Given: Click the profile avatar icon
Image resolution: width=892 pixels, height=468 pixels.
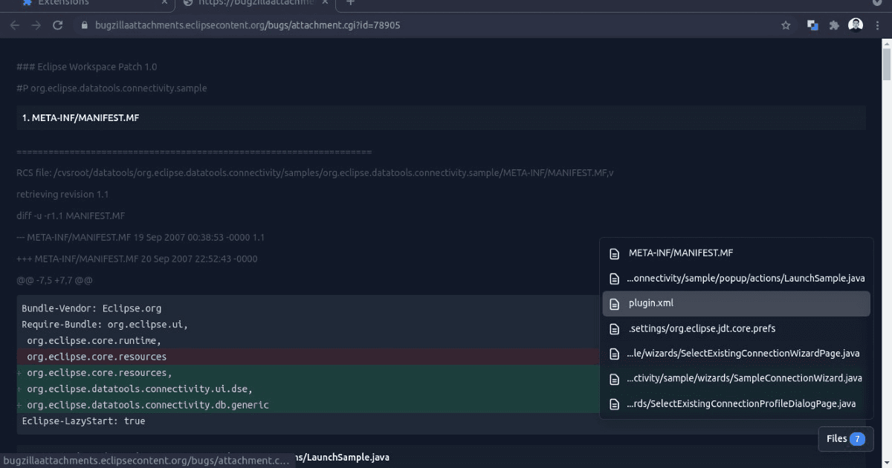Looking at the screenshot, I should click(856, 25).
